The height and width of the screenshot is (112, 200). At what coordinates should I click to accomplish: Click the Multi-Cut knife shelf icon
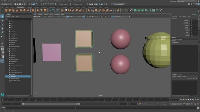pyautogui.click(x=123, y=10)
